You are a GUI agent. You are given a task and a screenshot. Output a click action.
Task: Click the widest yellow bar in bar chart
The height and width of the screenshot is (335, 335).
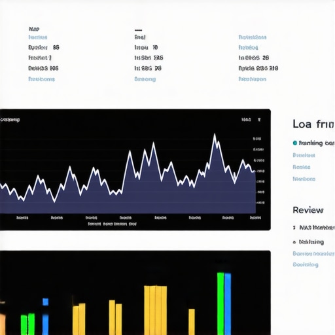coord(155,310)
